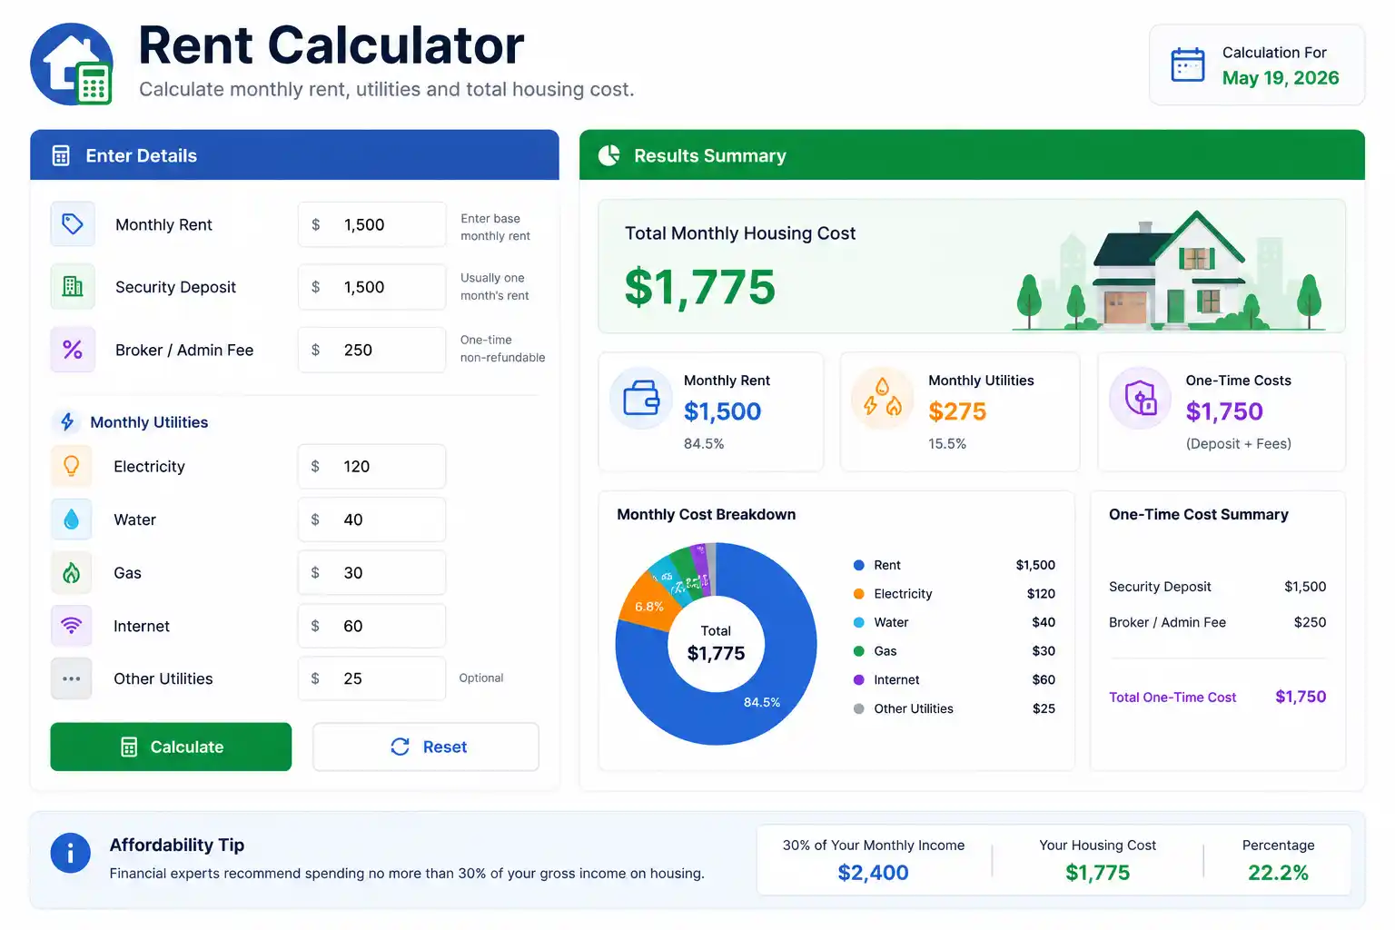The height and width of the screenshot is (930, 1395).
Task: Click the purple Internet legend dot
Action: (x=859, y=679)
